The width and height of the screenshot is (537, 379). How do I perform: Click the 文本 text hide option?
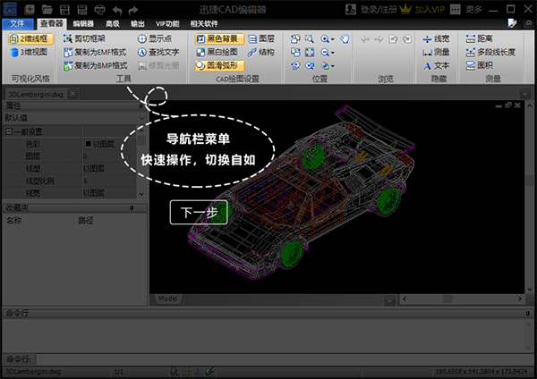436,65
